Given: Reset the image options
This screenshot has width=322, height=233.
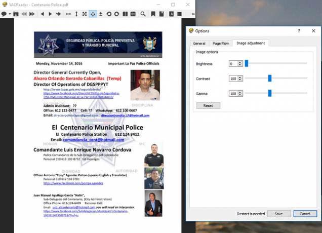Looking at the screenshot, I should 208,105.
